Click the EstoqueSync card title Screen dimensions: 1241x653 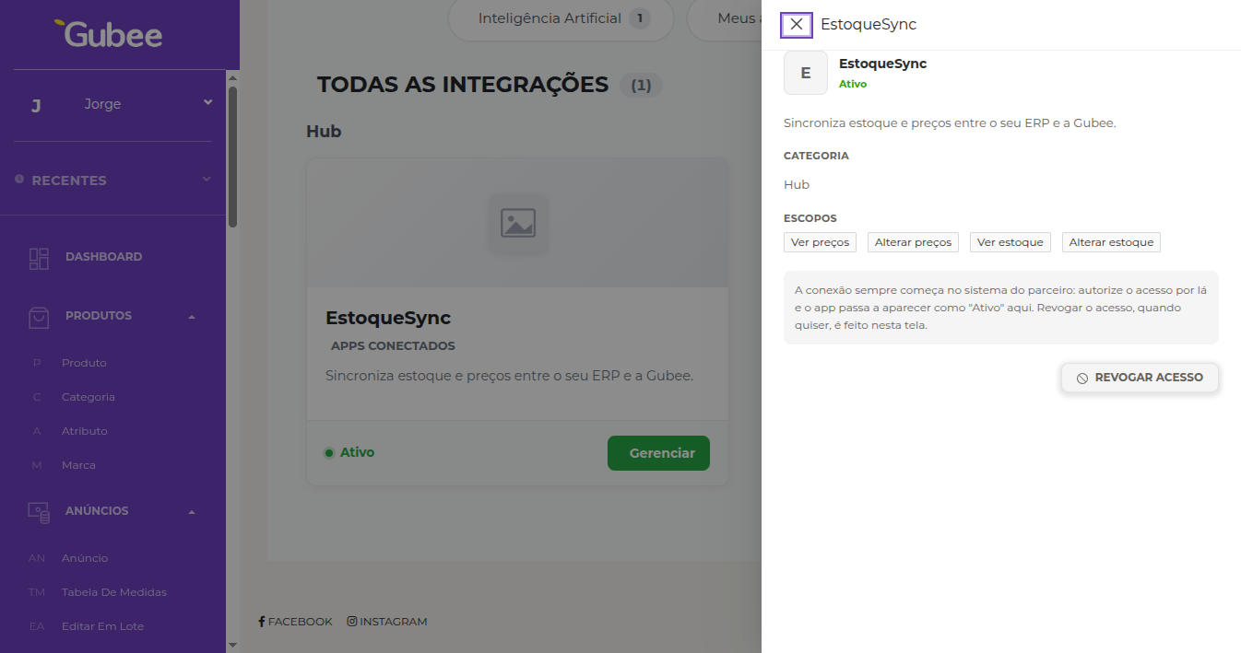click(388, 319)
